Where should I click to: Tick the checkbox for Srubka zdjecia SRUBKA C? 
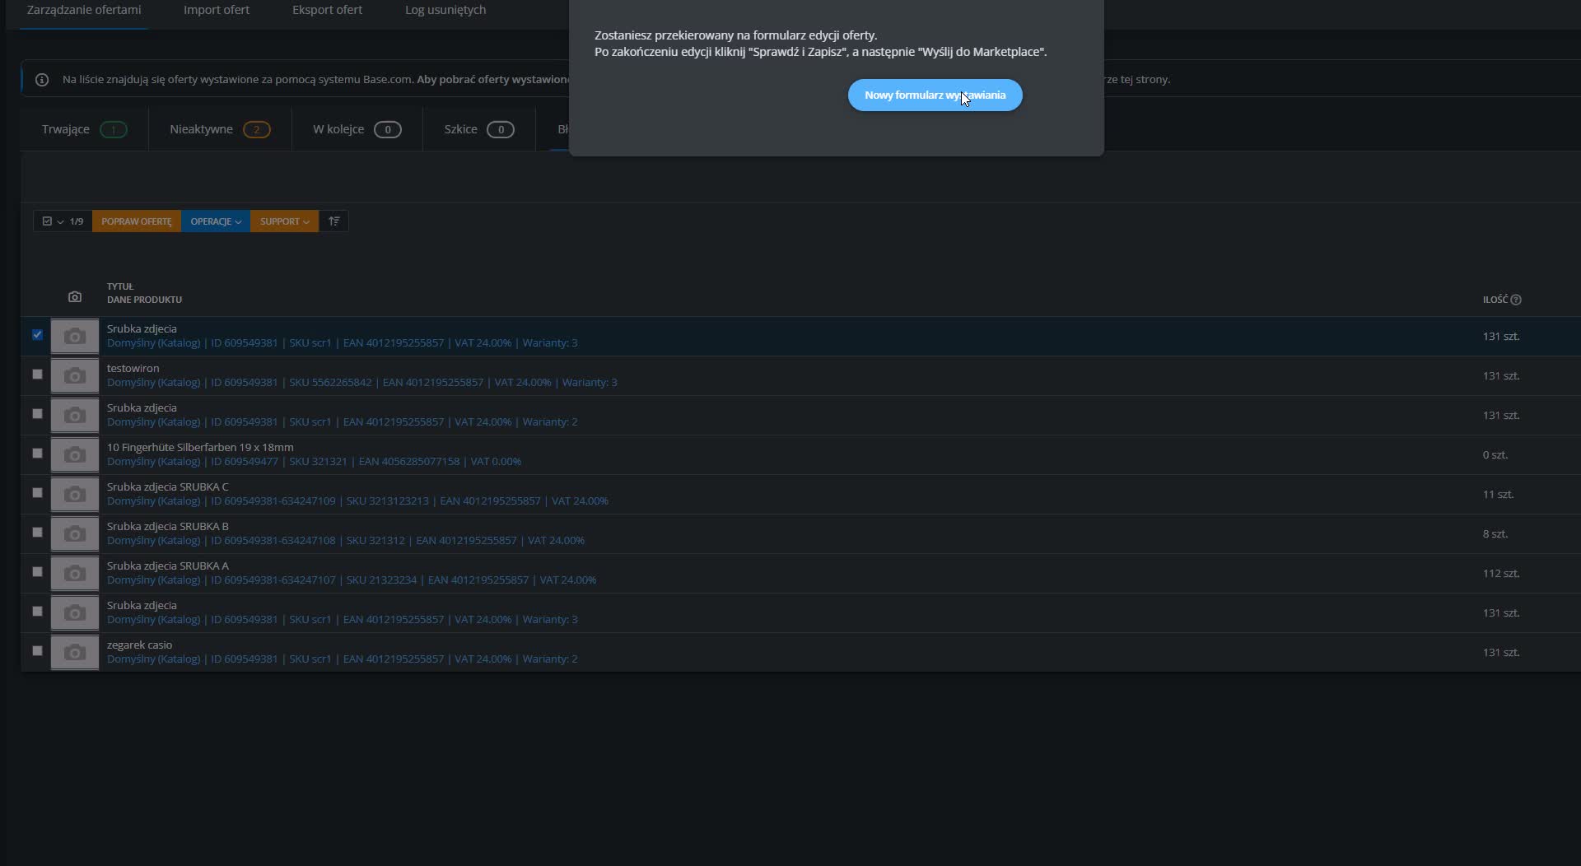pyautogui.click(x=37, y=492)
